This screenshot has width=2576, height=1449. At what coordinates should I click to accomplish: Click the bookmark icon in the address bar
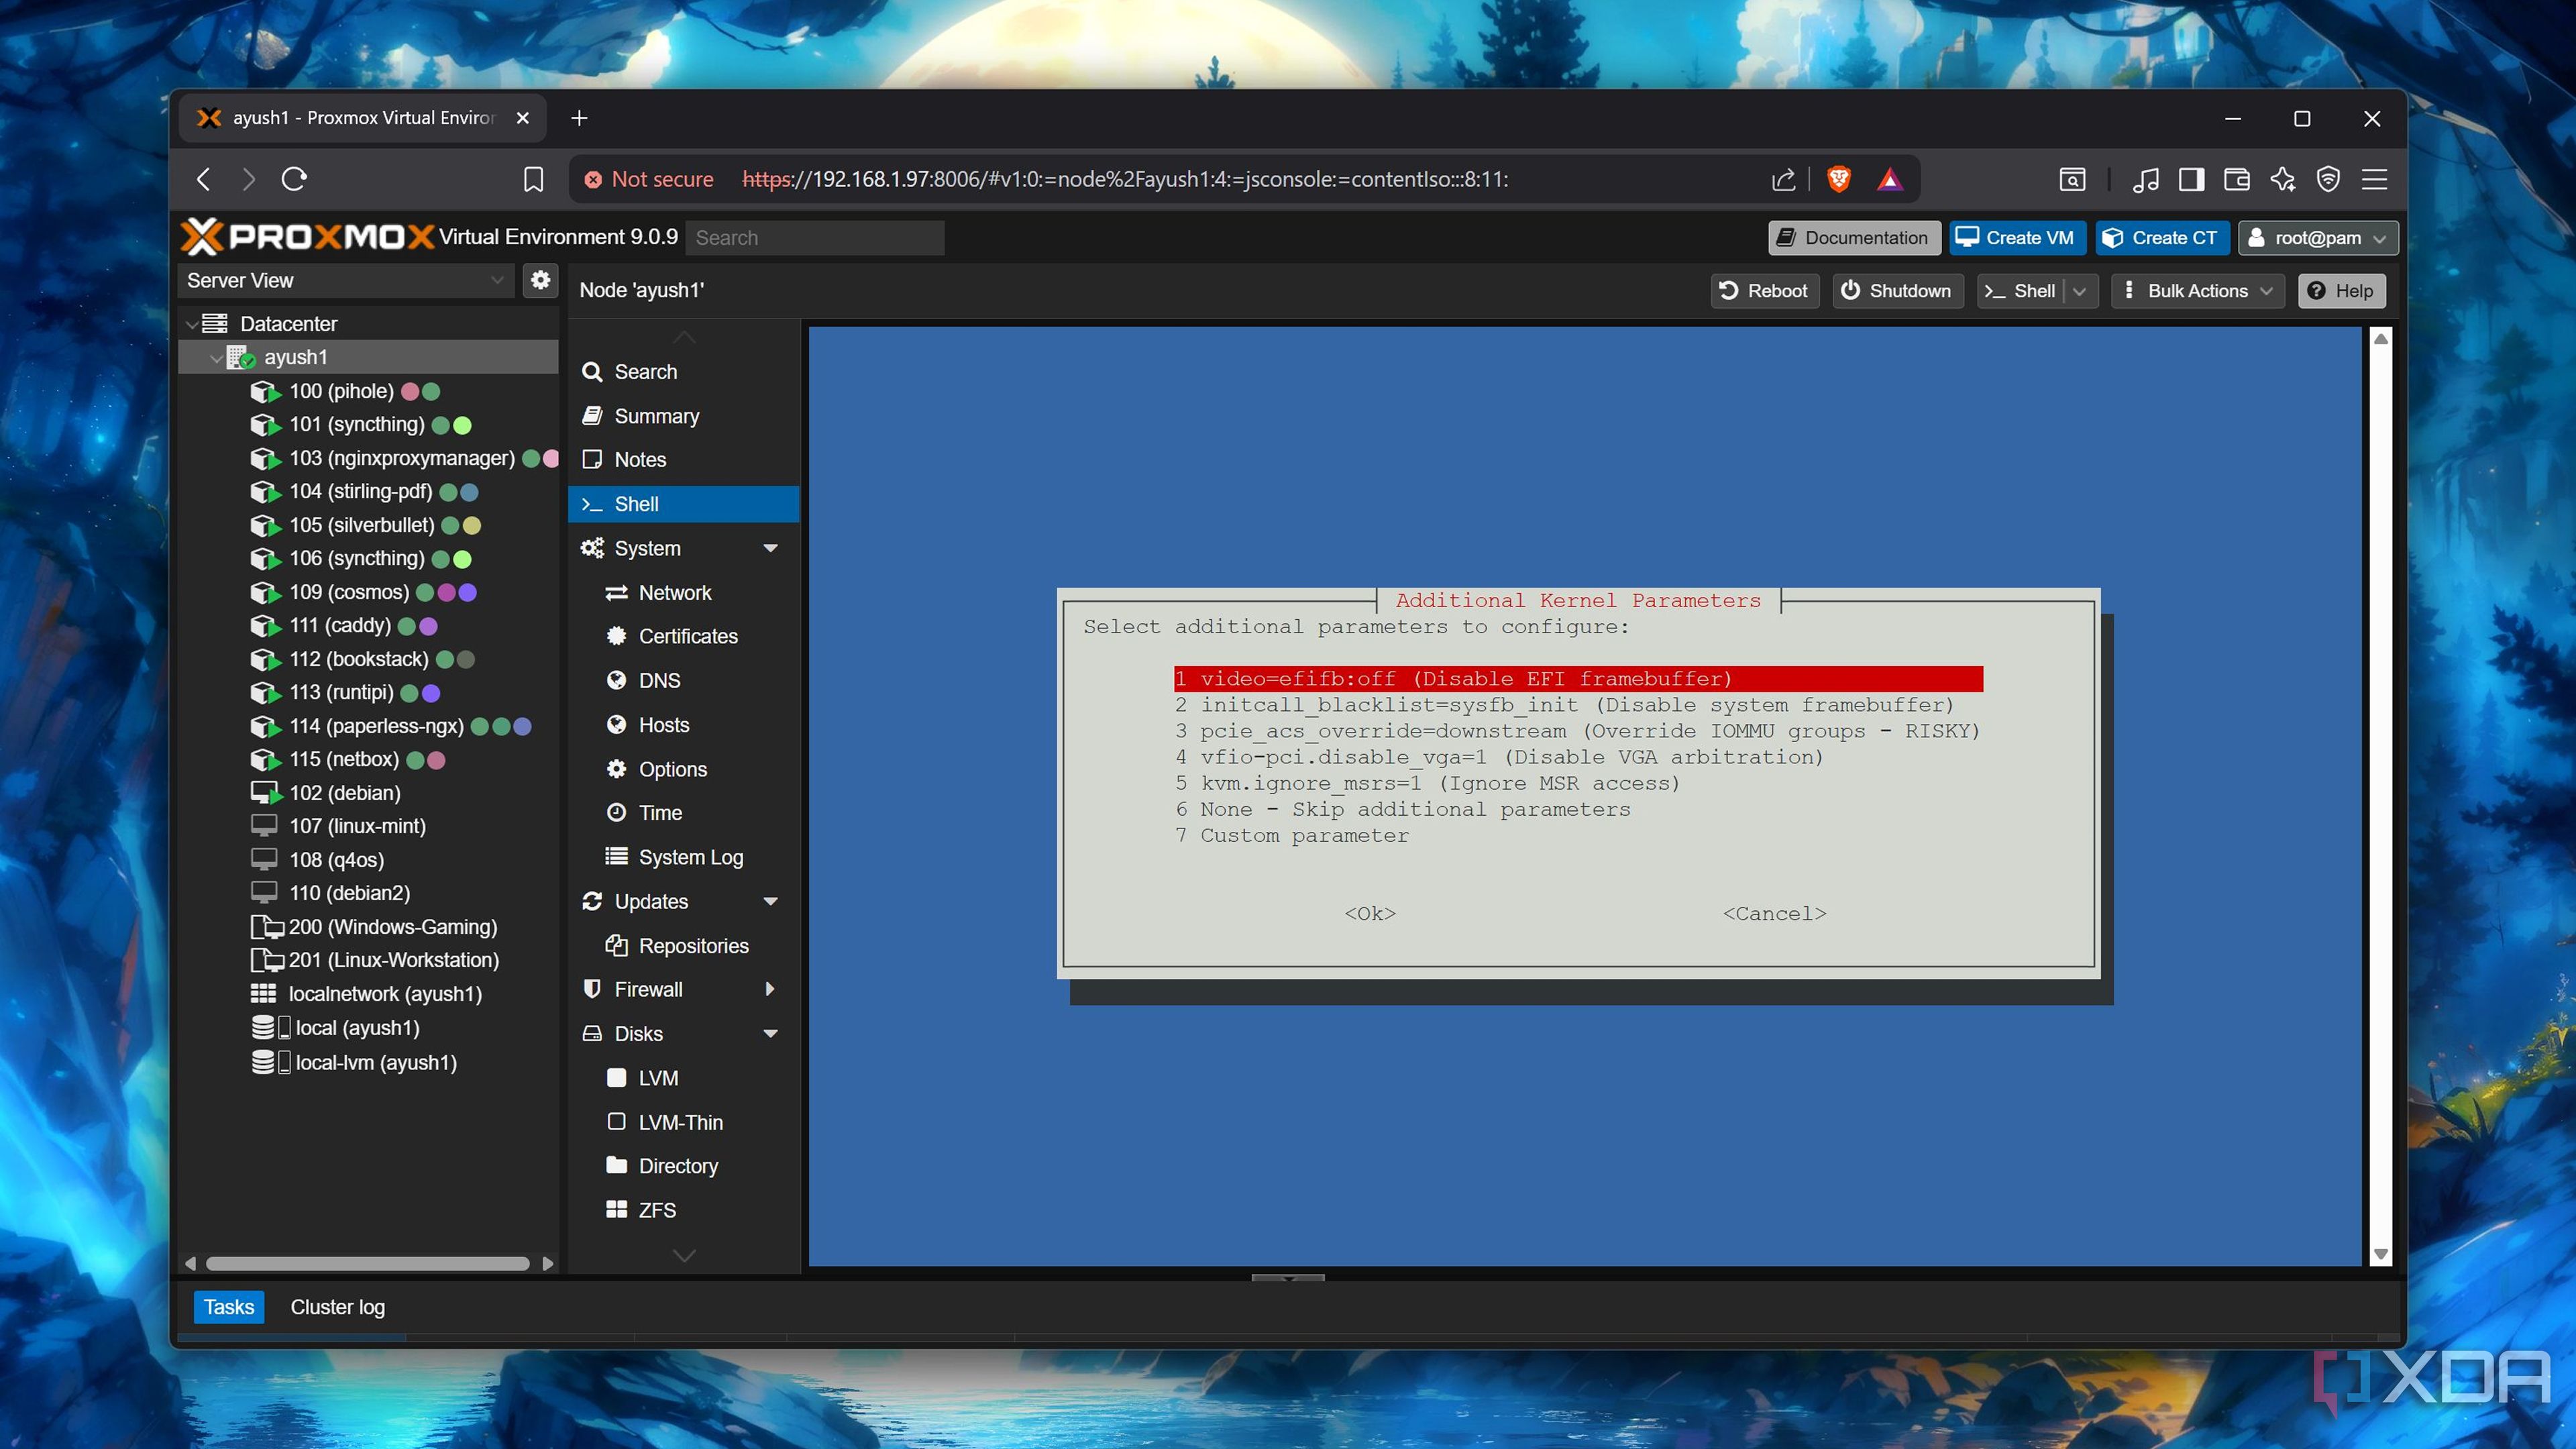click(x=533, y=179)
